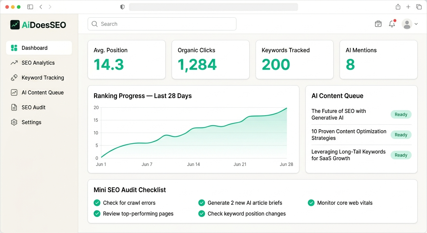Click the browser share icon
This screenshot has width=427, height=233.
pos(398,7)
